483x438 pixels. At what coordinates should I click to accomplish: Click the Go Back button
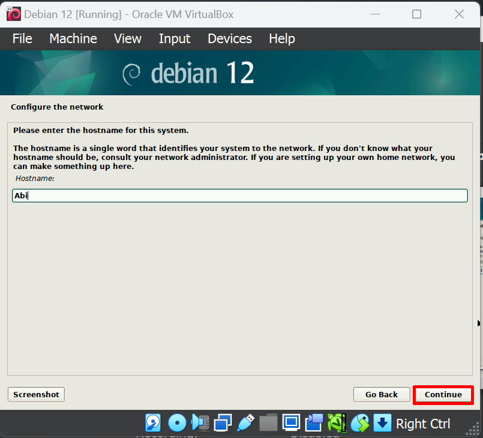coord(382,395)
